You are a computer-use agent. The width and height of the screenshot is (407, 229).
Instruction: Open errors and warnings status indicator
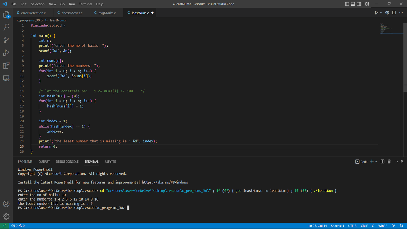coord(18,226)
